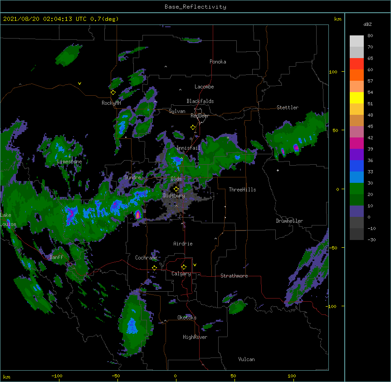Click the Okotoks label
391x382 pixels.
[187, 318]
